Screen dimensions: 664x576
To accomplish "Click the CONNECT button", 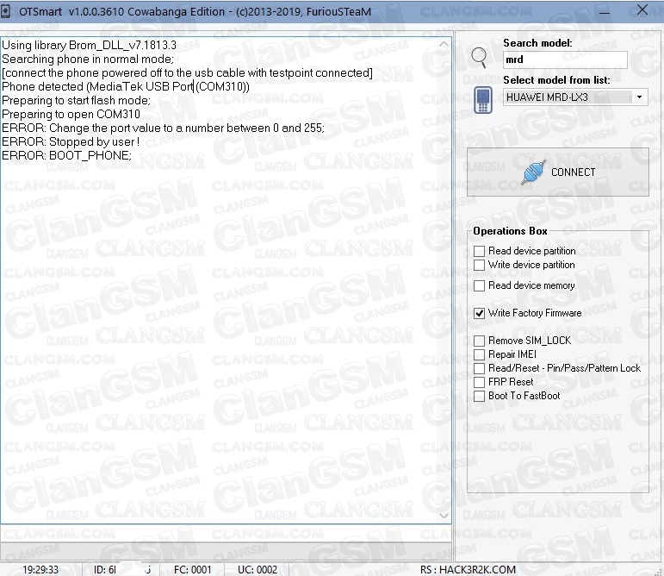I will click(x=558, y=172).
